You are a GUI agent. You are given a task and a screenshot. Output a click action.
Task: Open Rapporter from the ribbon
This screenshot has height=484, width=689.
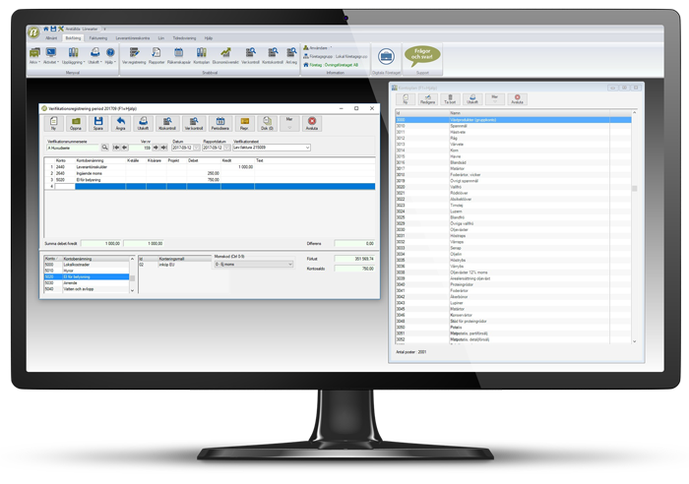click(x=157, y=55)
